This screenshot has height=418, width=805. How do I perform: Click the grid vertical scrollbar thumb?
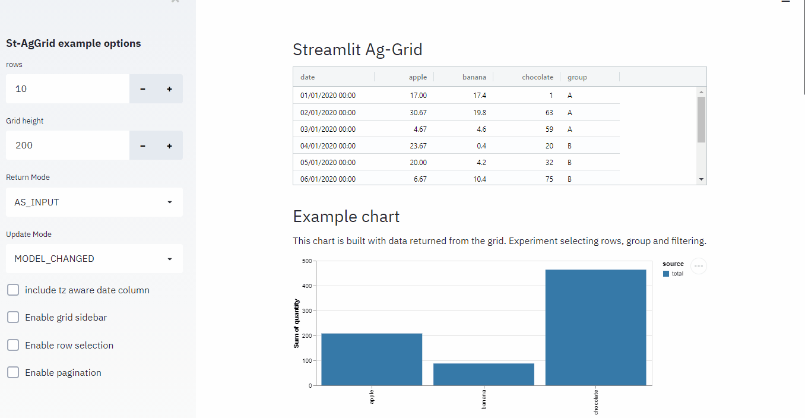pyautogui.click(x=701, y=119)
